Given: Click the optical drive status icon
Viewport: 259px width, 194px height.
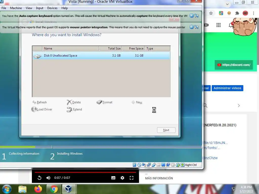Looking at the screenshot, I should pos(139,165).
